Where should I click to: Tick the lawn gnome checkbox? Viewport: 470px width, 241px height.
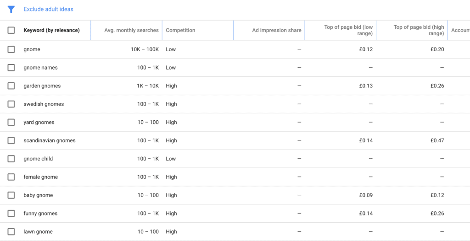tap(11, 232)
